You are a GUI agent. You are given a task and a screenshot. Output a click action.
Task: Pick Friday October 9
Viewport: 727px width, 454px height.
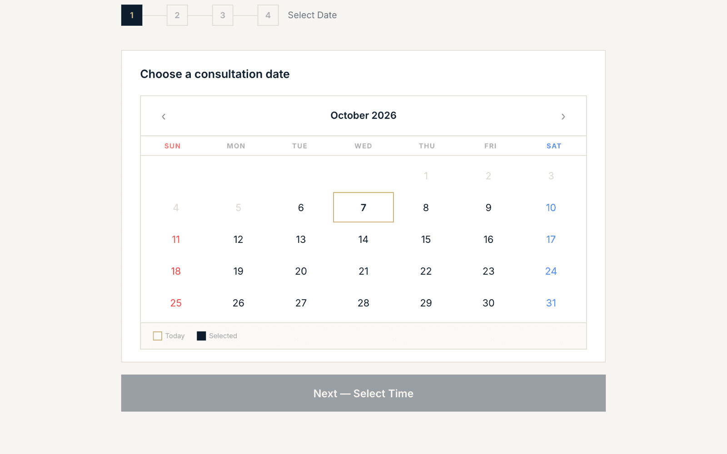(x=488, y=207)
